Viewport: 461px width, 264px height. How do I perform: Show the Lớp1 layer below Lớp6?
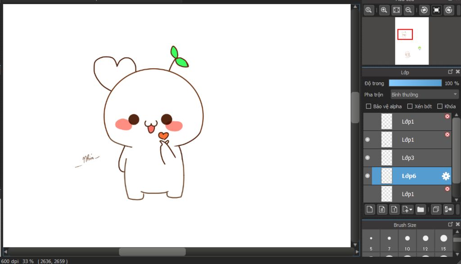(367, 194)
